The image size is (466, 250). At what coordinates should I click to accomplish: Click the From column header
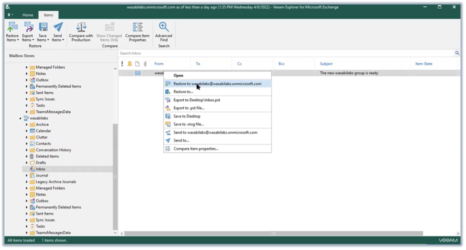(159, 64)
